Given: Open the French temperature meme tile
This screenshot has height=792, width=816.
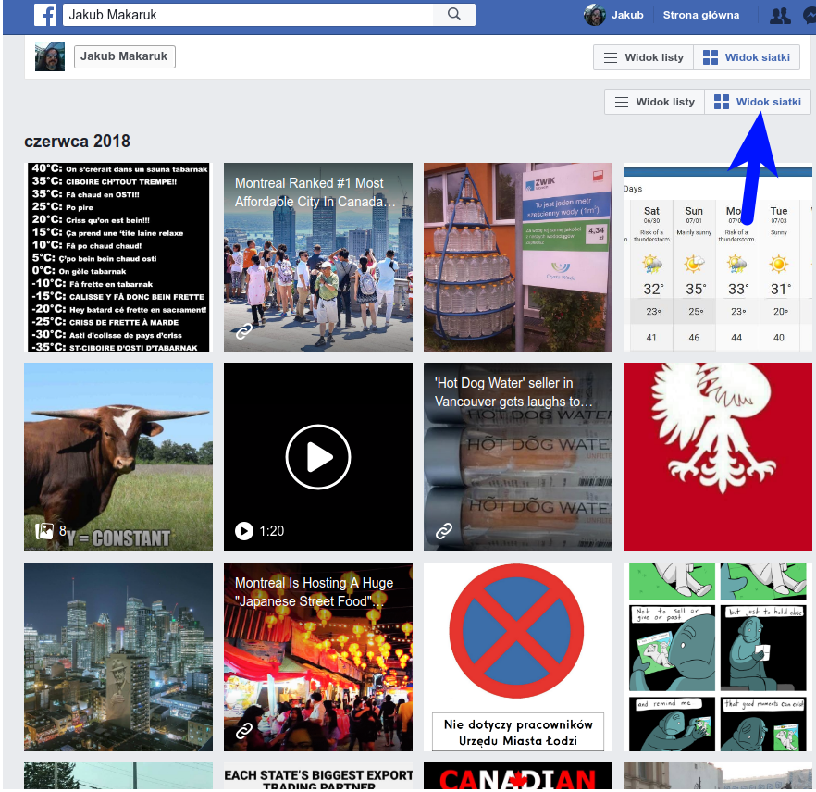Looking at the screenshot, I should tap(118, 257).
